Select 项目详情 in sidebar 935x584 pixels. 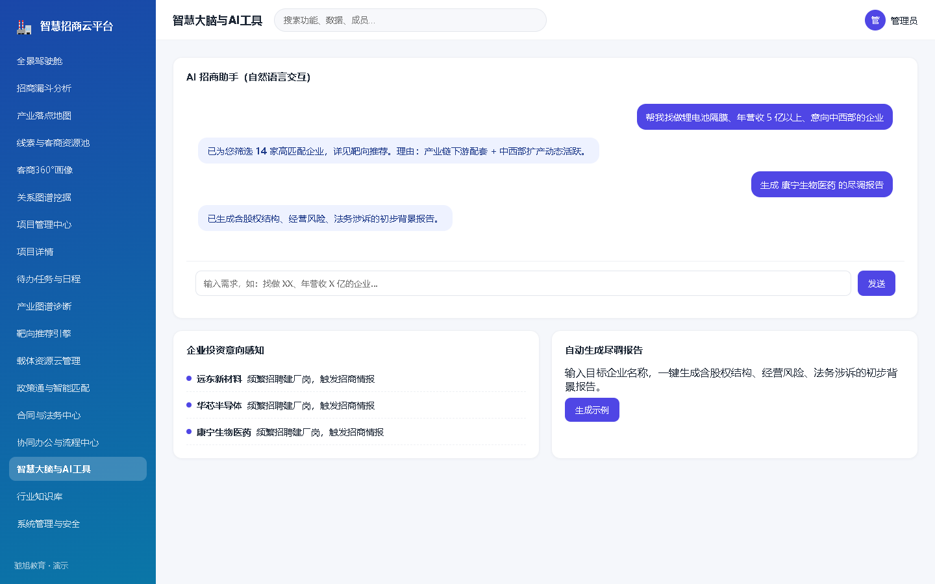coord(78,252)
